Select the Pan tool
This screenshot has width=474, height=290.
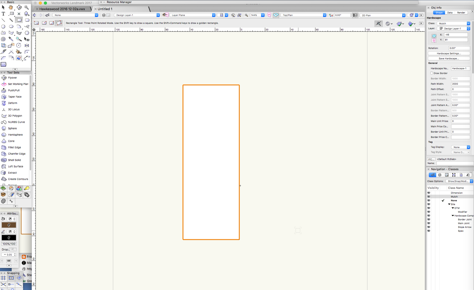(x=11, y=8)
